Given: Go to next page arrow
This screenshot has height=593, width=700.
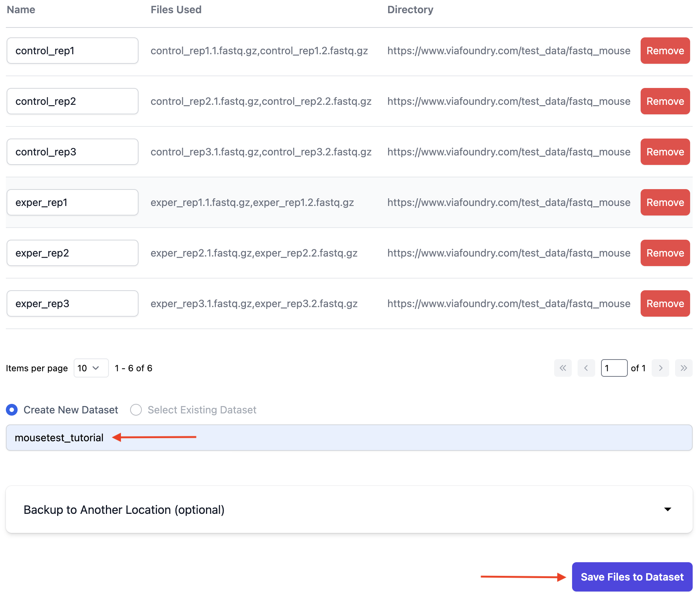Looking at the screenshot, I should (x=660, y=368).
